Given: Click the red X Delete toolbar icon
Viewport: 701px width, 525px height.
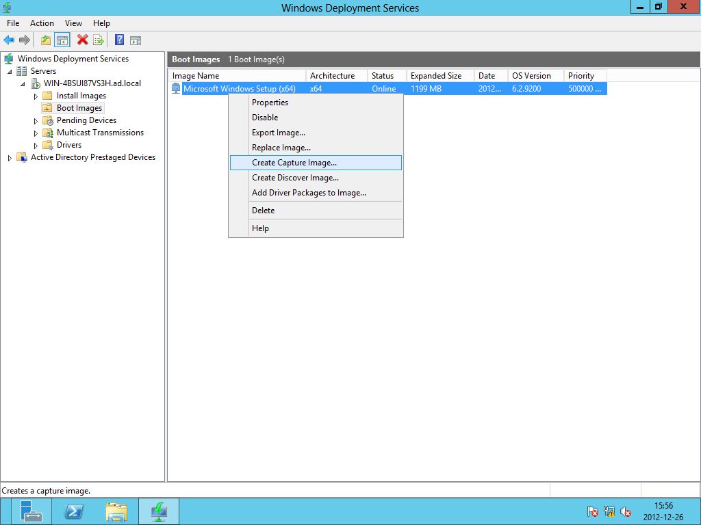Looking at the screenshot, I should coord(82,40).
